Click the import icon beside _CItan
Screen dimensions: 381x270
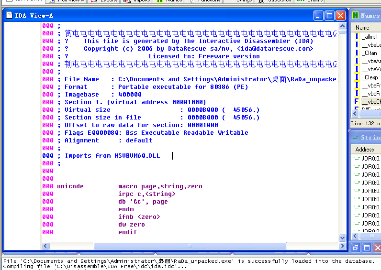click(x=357, y=53)
